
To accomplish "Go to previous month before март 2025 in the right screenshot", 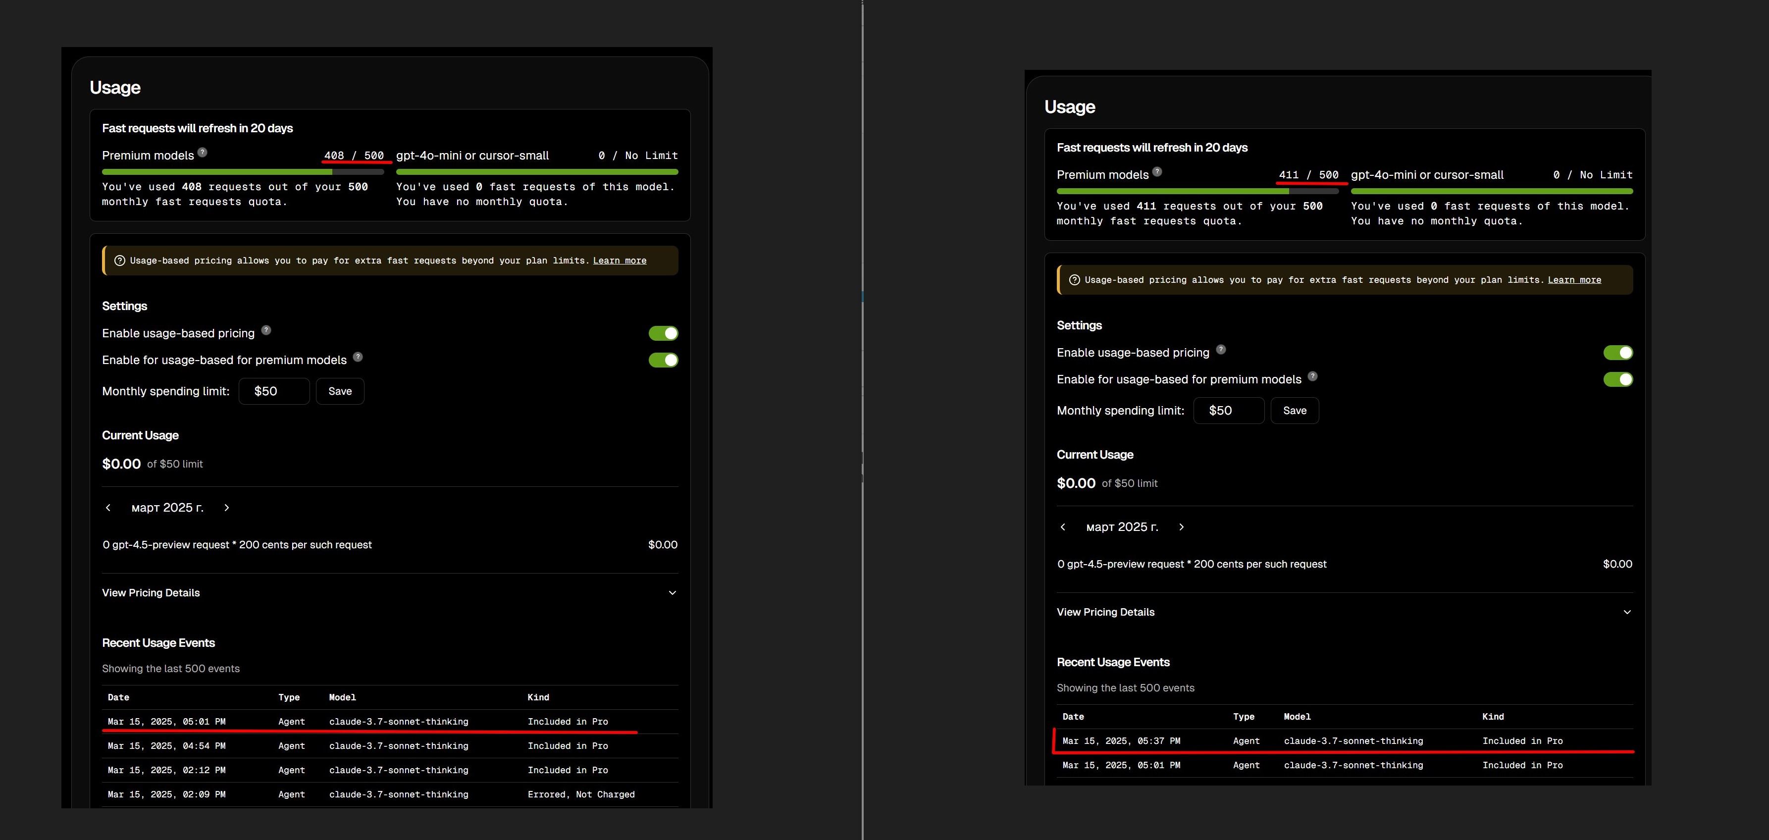I will (1063, 527).
